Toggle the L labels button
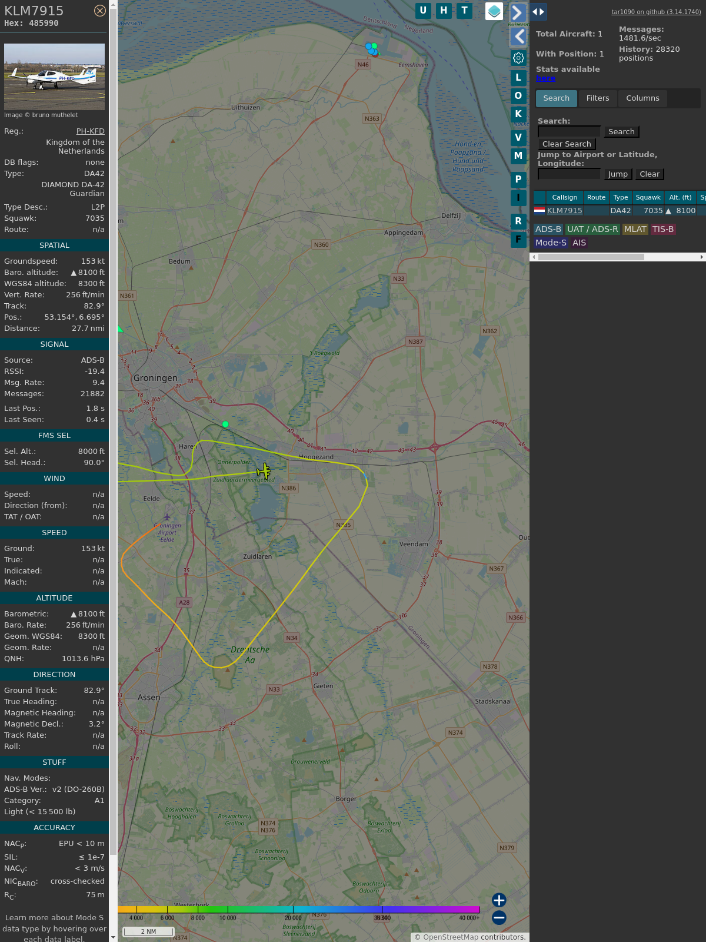This screenshot has width=706, height=942. (518, 78)
